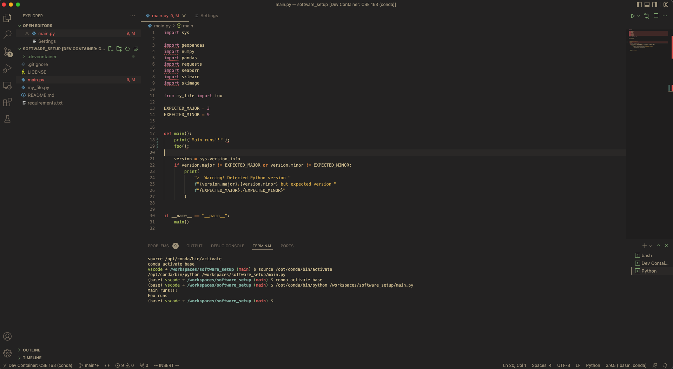Viewport: 673px width, 369px height.
Task: Open changes compare icon in editor toolbar
Action: [647, 16]
